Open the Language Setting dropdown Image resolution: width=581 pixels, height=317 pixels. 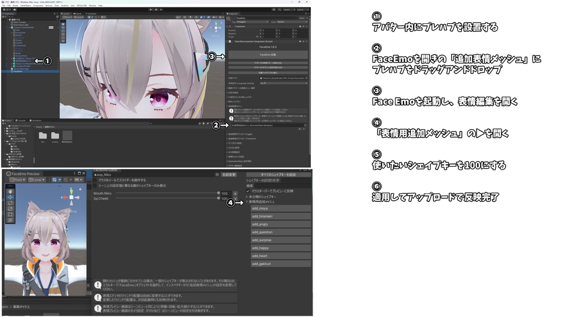point(284,83)
